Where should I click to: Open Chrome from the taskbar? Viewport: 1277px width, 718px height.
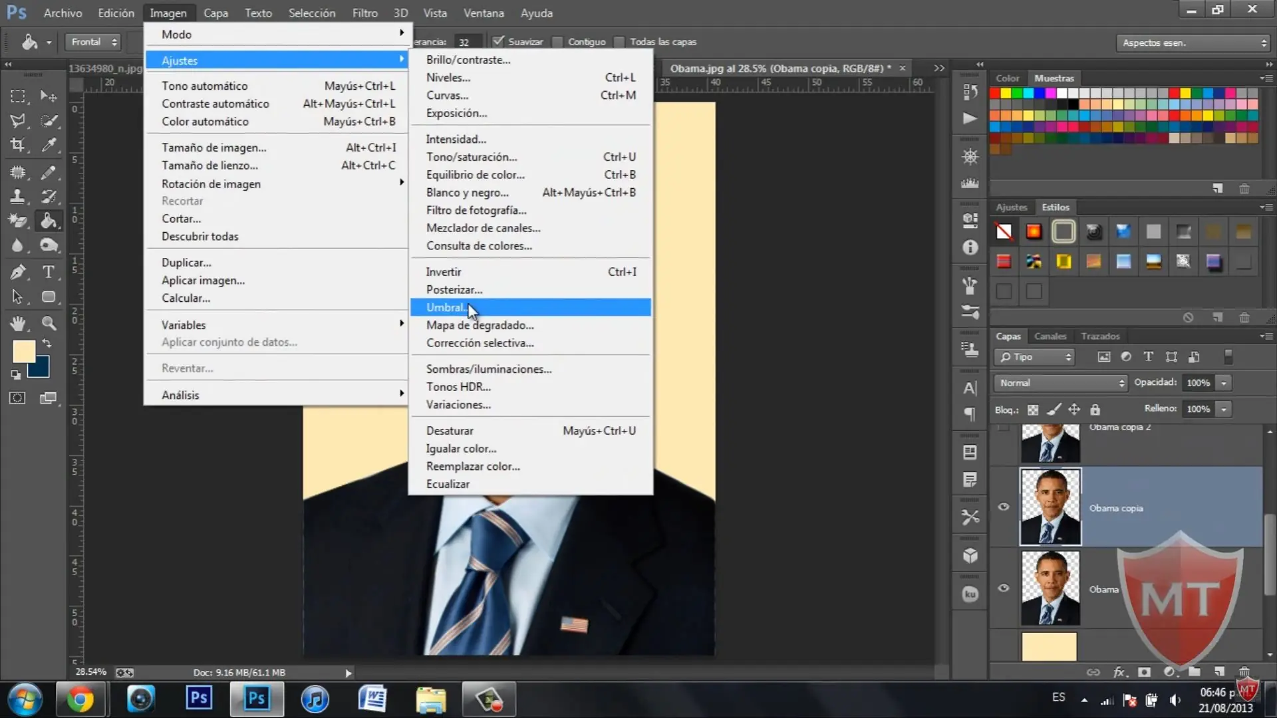point(80,699)
